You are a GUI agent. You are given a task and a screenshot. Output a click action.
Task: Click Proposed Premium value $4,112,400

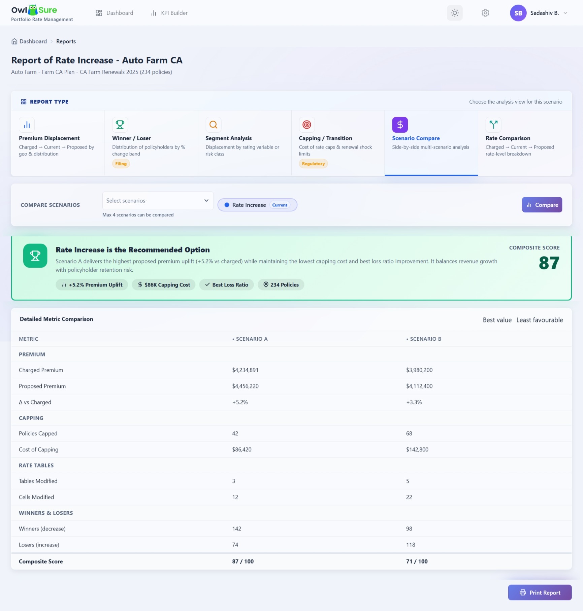point(419,386)
